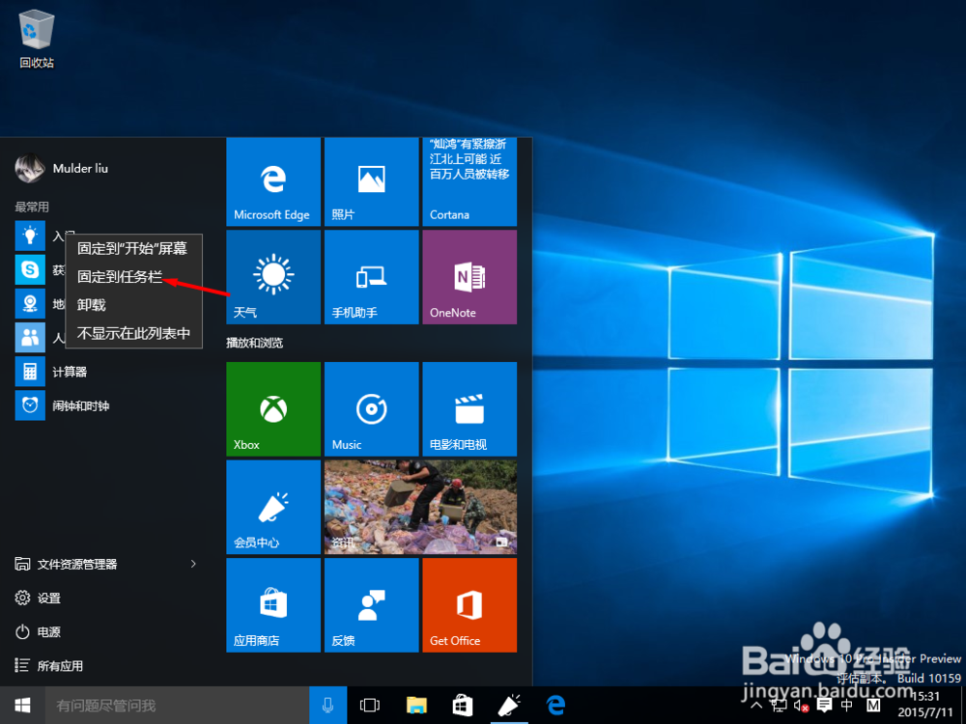Click the M input method tray icon
This screenshot has width=966, height=724.
tap(873, 706)
